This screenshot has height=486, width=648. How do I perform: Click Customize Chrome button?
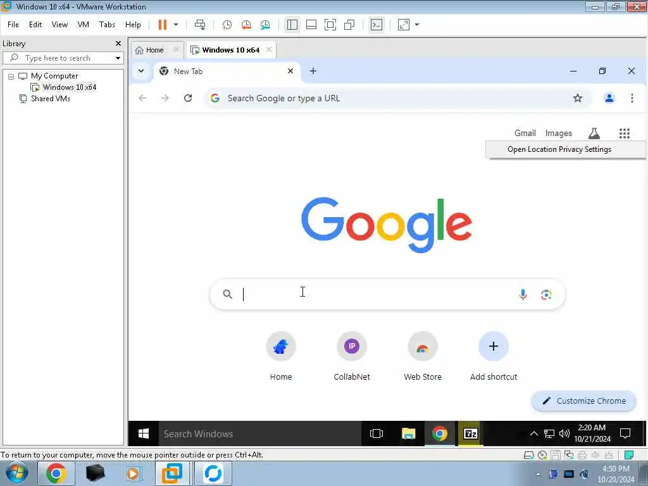(584, 401)
